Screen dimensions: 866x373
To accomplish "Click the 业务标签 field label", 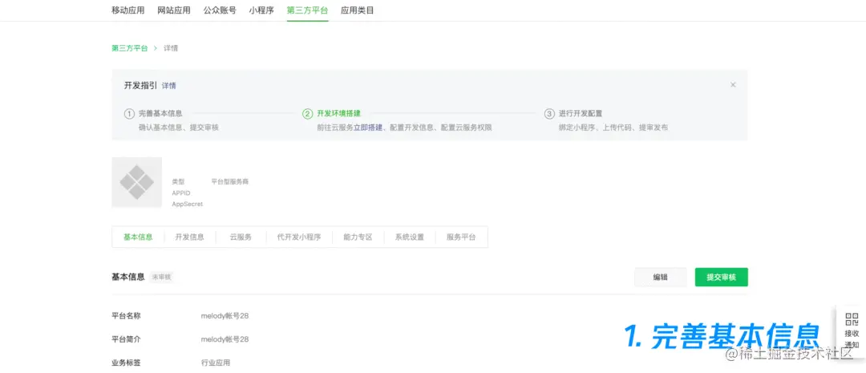I will point(126,363).
